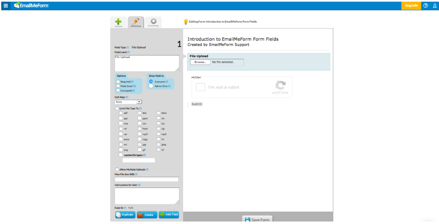Click the form title 'Introduction to EmailMeForm Form Fields'
The height and width of the screenshot is (224, 439).
click(x=233, y=39)
